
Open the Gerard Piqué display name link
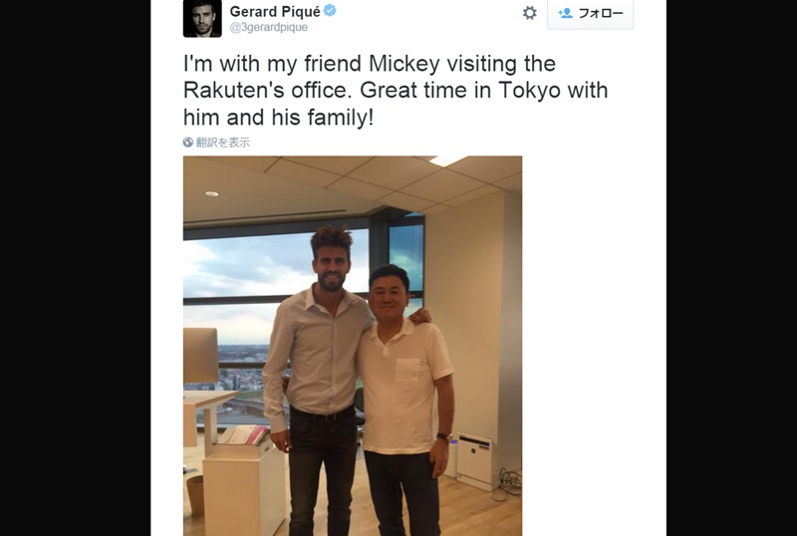275,11
